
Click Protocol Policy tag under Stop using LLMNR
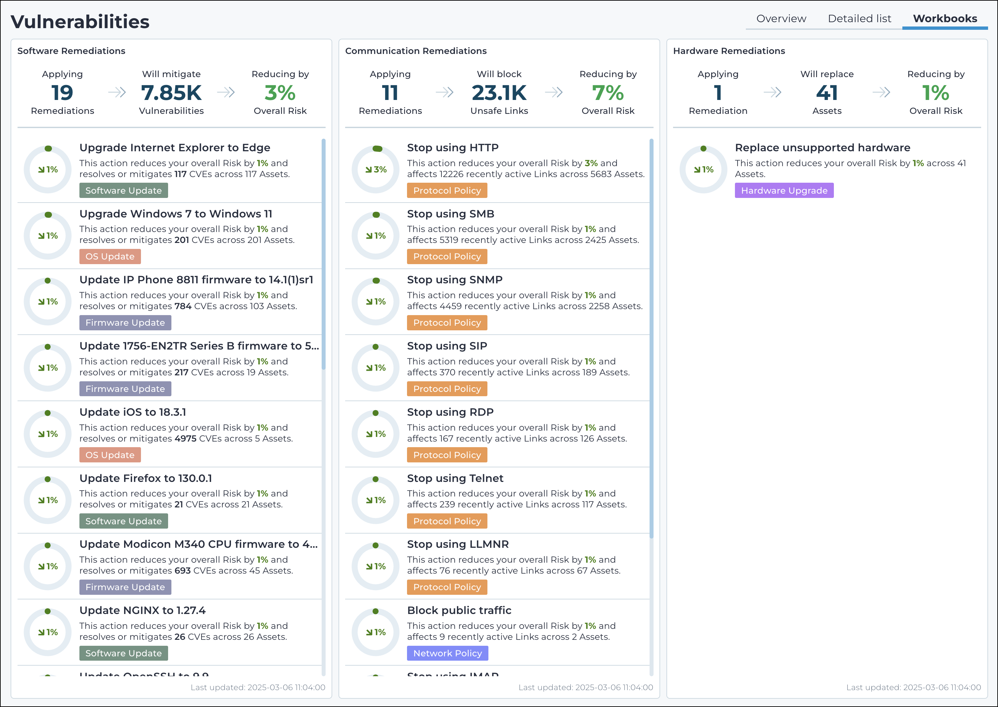(447, 587)
